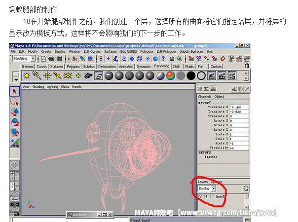Open Layers menu in Layer Editor
Viewport: 298px width, 222px height.
(x=203, y=182)
